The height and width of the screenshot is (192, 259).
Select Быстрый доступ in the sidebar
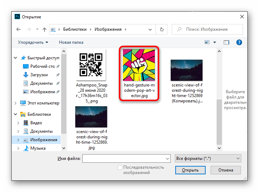click(x=43, y=58)
